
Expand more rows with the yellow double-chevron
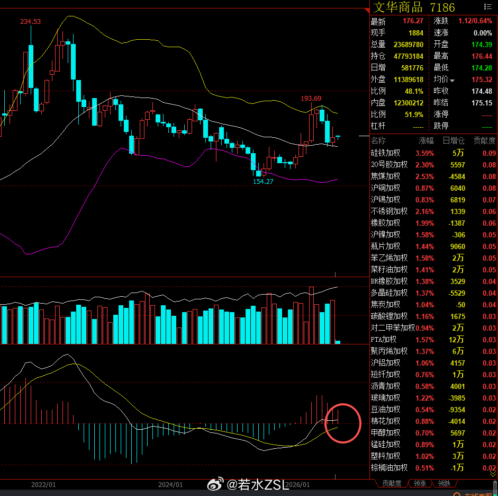[493, 474]
